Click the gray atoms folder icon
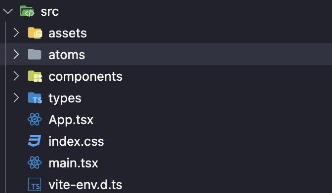Screen dimensions: 332x193 point(35,55)
